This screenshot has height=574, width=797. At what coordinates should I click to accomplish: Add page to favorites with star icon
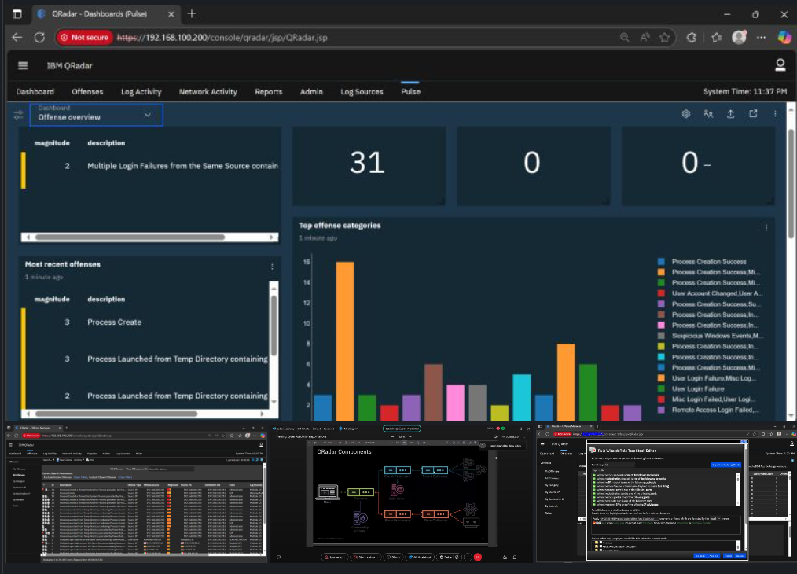pos(664,37)
